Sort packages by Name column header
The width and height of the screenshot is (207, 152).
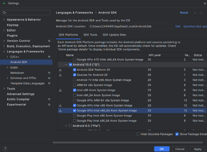(106, 55)
